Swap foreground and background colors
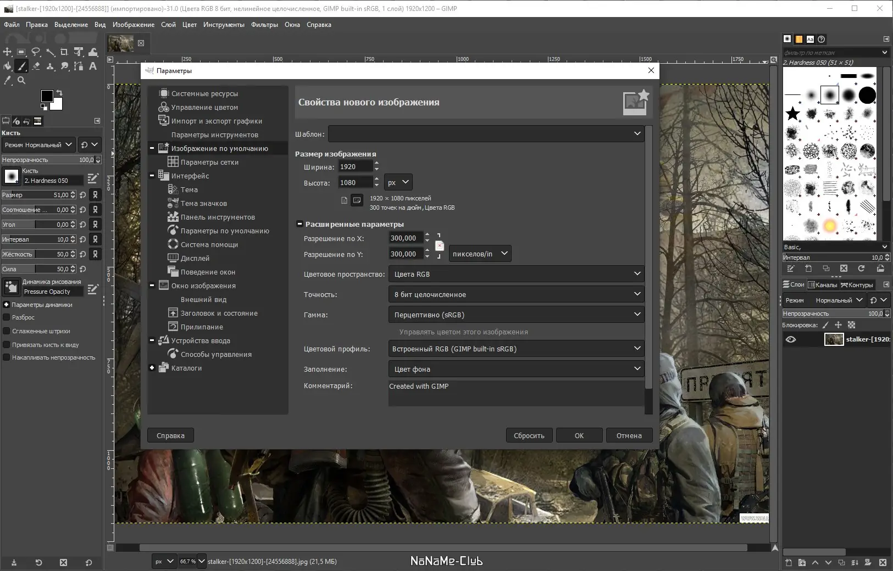Screen dimensions: 893x571 59,92
